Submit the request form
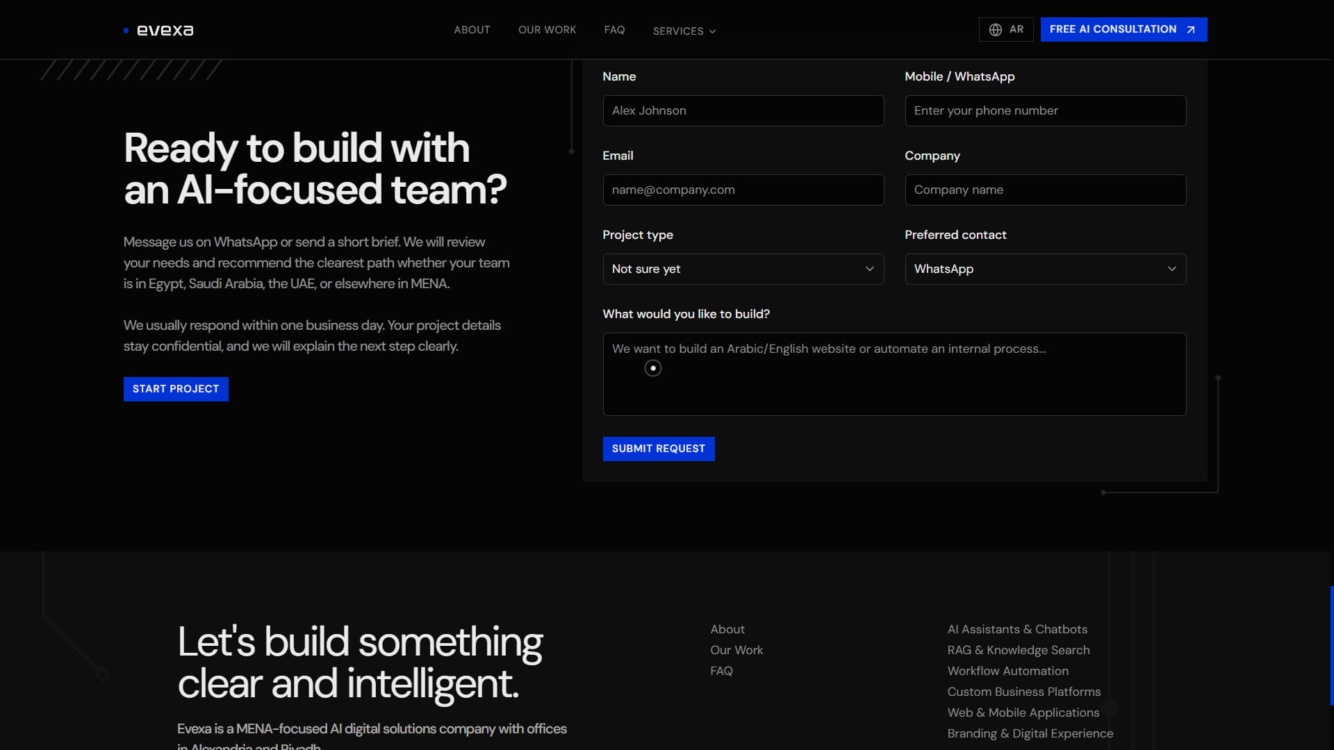 658,449
